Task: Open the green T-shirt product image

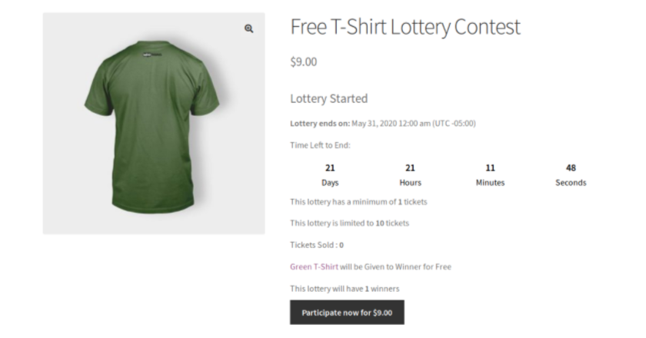Action: pyautogui.click(x=154, y=124)
